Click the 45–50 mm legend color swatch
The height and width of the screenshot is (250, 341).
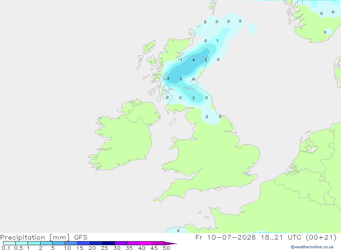pyautogui.click(x=158, y=243)
